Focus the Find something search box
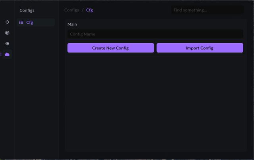This screenshot has width=254, height=160. coord(207,10)
